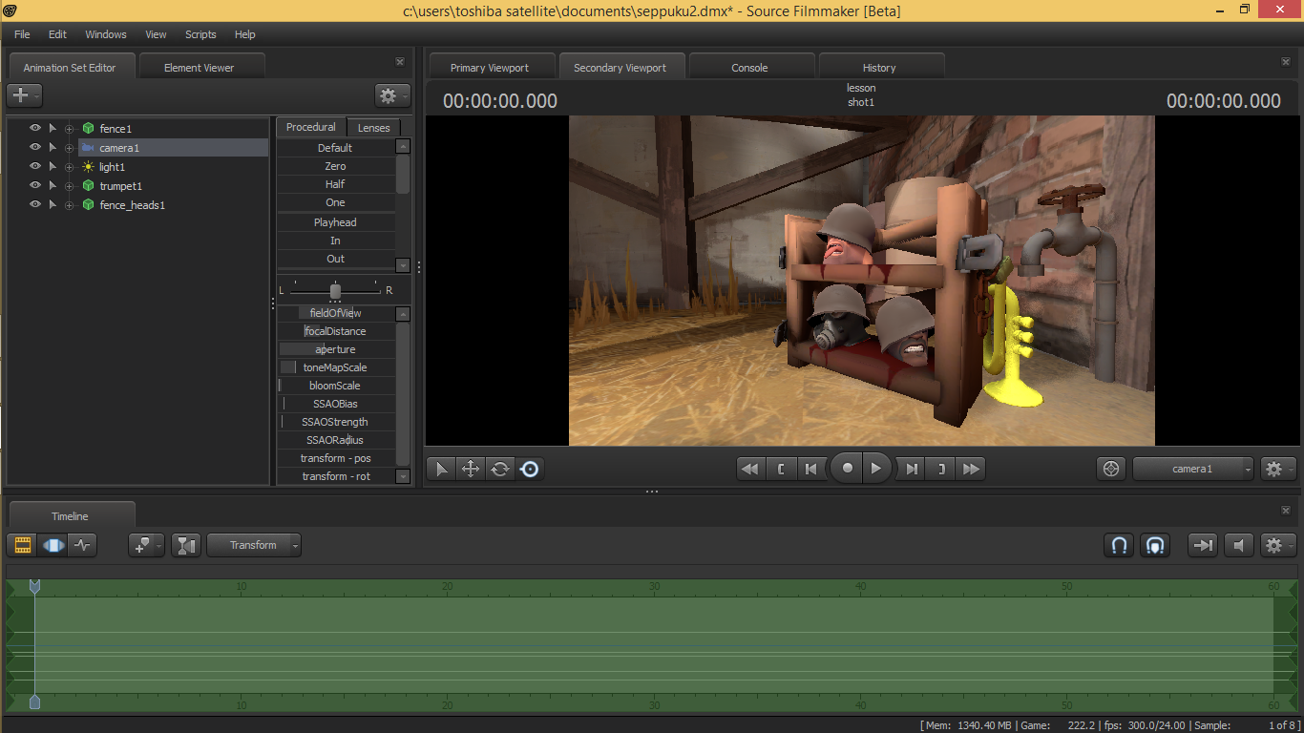The width and height of the screenshot is (1304, 733).
Task: Hide fence_heads1 using its eye icon
Action: [x=35, y=205]
